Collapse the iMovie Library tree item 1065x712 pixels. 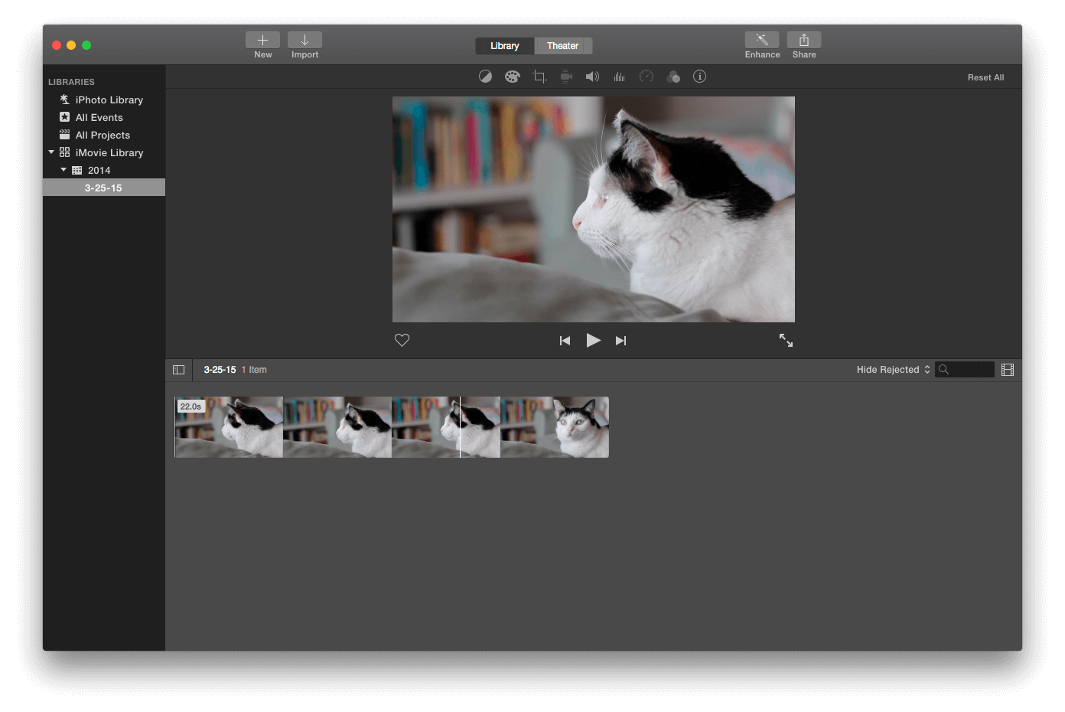click(50, 152)
